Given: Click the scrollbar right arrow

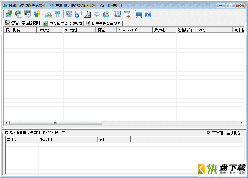Looking at the screenshot, I should 242,123.
